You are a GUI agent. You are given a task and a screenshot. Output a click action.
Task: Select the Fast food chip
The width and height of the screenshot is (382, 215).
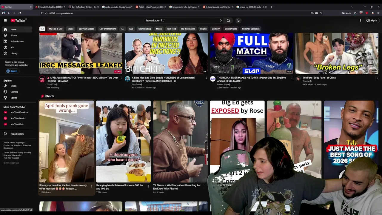(x=171, y=29)
